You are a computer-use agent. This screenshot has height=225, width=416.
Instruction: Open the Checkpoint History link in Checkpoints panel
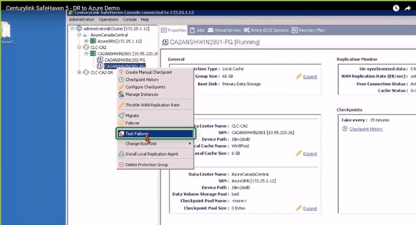[366, 129]
